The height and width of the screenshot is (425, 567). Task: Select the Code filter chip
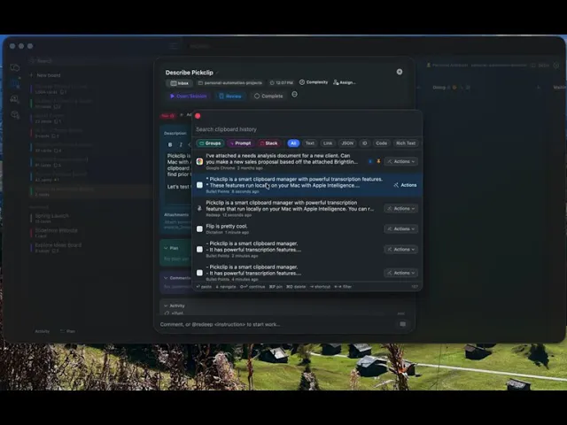tap(381, 143)
